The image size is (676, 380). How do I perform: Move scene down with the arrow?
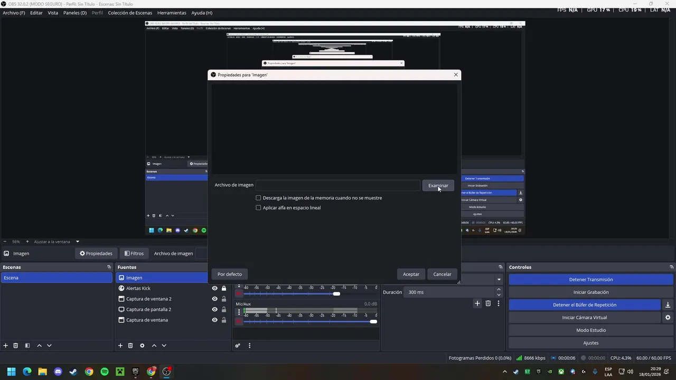tap(49, 346)
